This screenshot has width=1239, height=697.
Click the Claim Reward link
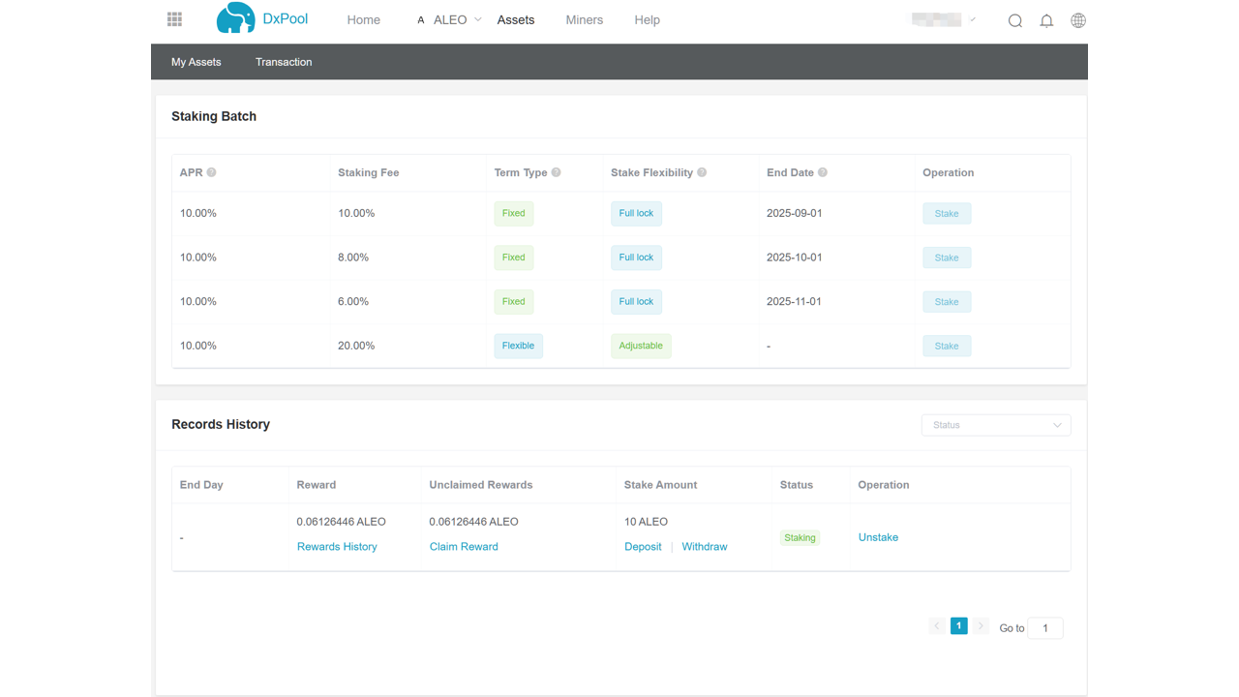click(x=464, y=547)
